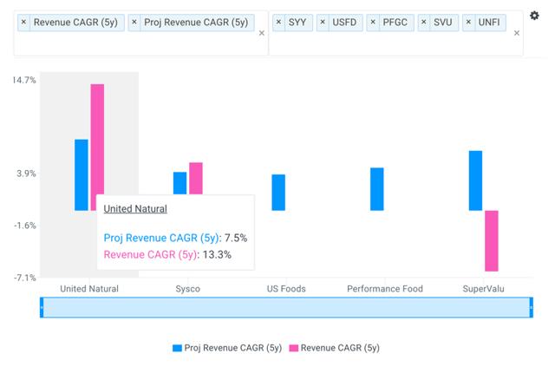Remove the PFGC ticker tag
The width and height of the screenshot is (555, 367).
pos(373,23)
